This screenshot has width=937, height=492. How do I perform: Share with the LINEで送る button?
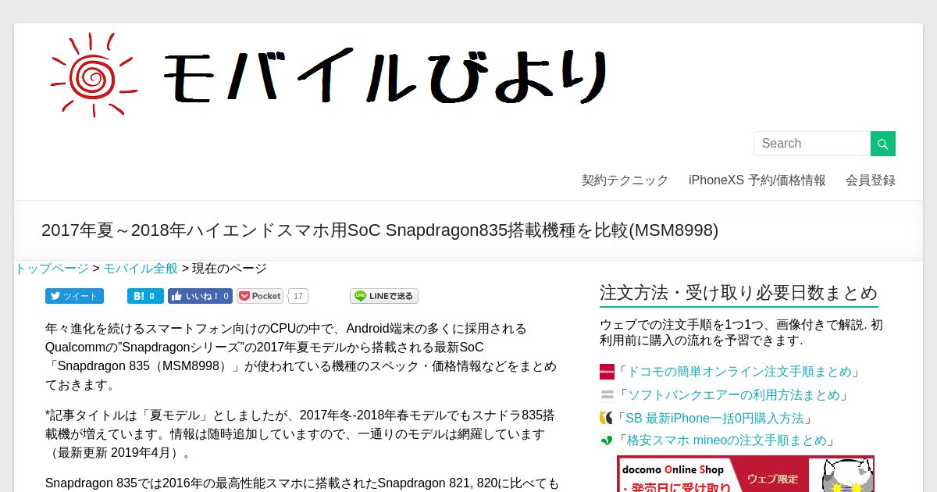(384, 296)
